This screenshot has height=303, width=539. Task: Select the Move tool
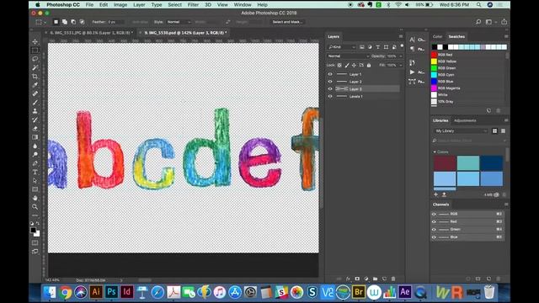pos(35,41)
